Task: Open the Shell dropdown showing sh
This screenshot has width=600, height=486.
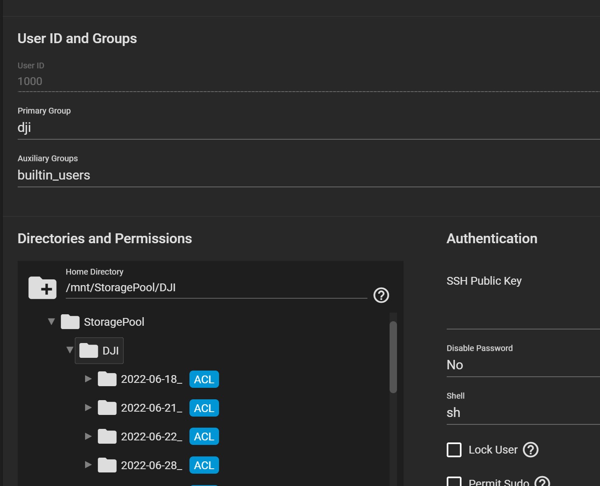Action: click(523, 412)
